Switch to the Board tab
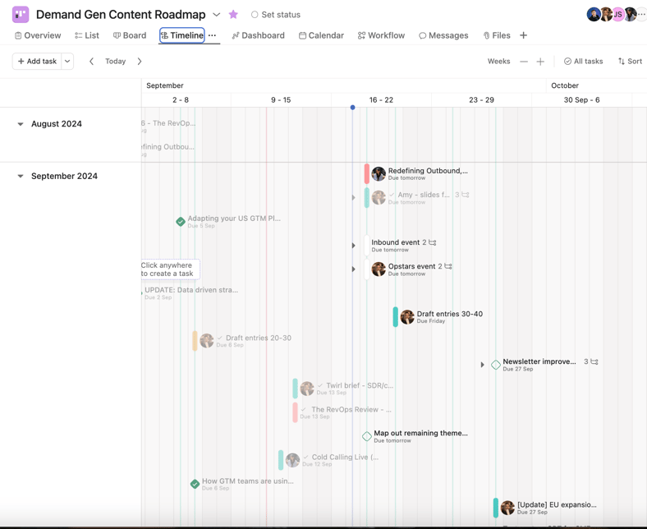This screenshot has height=529, width=647. coord(130,35)
